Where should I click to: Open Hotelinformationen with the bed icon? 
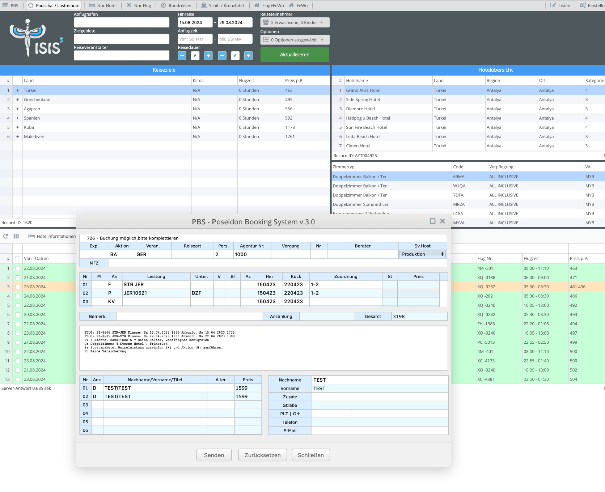[x=52, y=236]
